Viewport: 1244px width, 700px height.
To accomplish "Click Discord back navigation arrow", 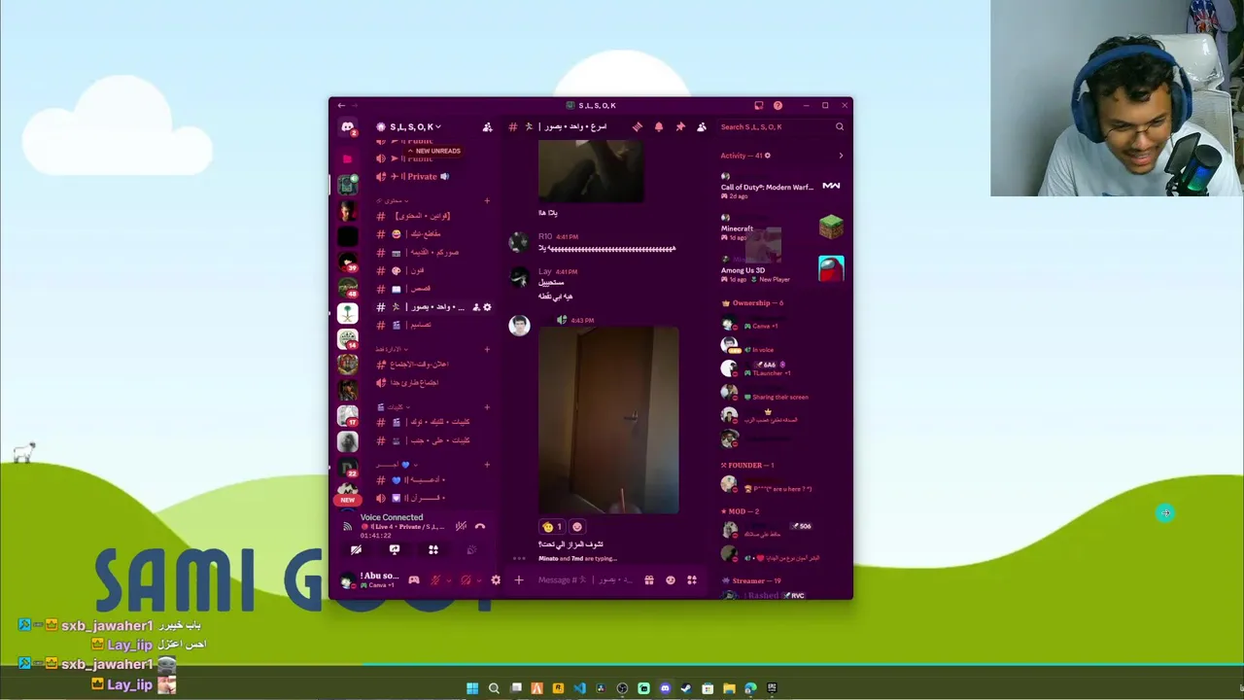I will [341, 105].
